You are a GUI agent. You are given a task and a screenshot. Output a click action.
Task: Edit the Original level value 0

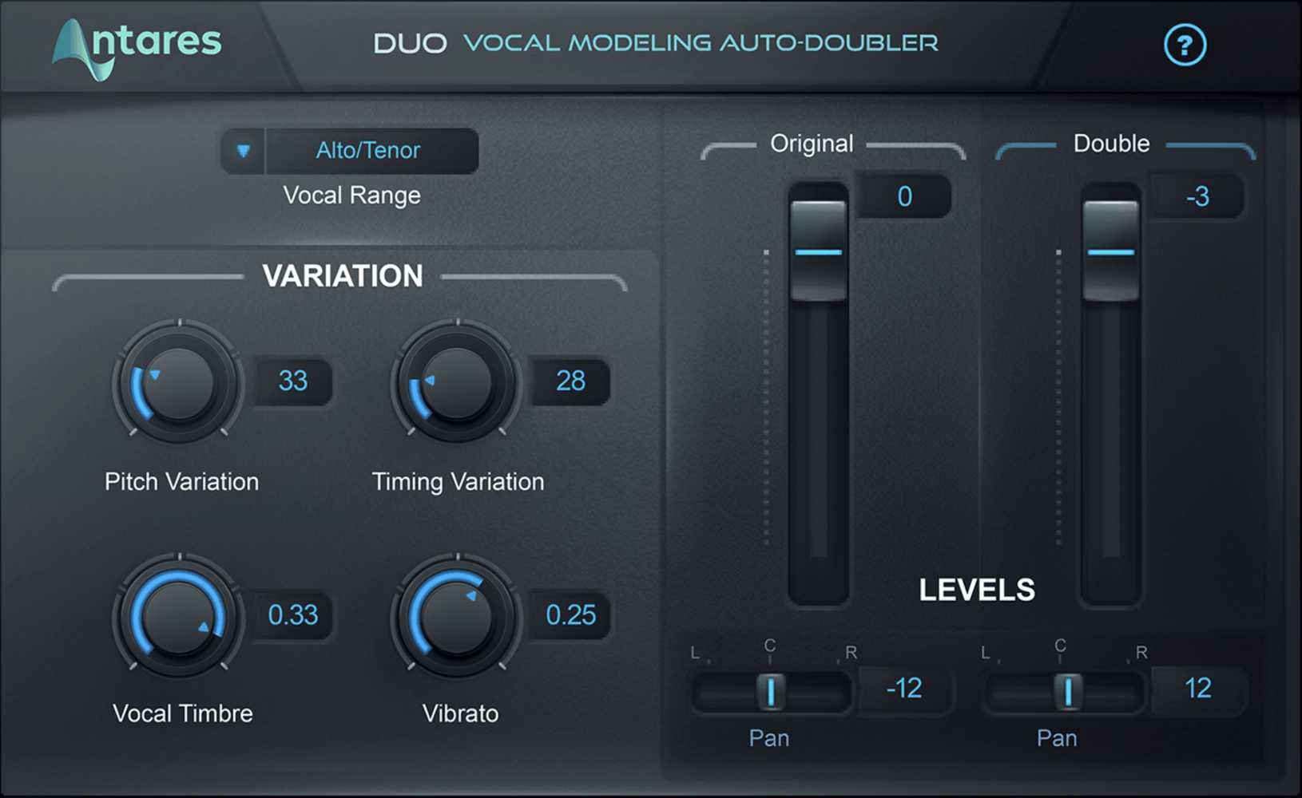click(904, 196)
